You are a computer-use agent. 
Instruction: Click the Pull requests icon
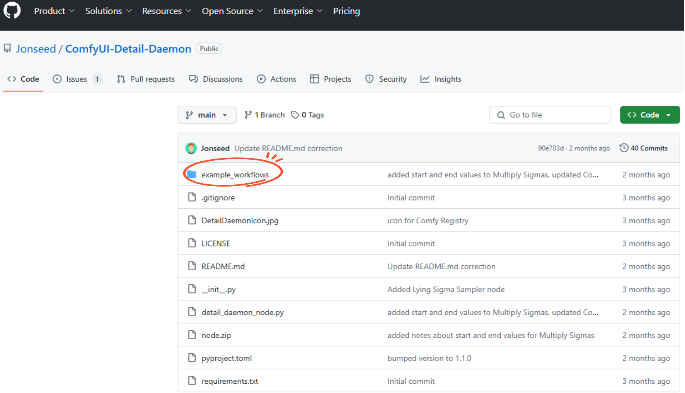[121, 79]
